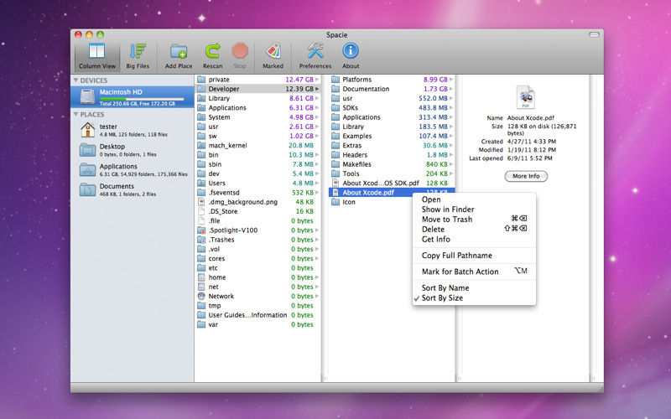This screenshot has height=419, width=671.
Task: Select the .fseventsd folder row
Action: point(257,193)
